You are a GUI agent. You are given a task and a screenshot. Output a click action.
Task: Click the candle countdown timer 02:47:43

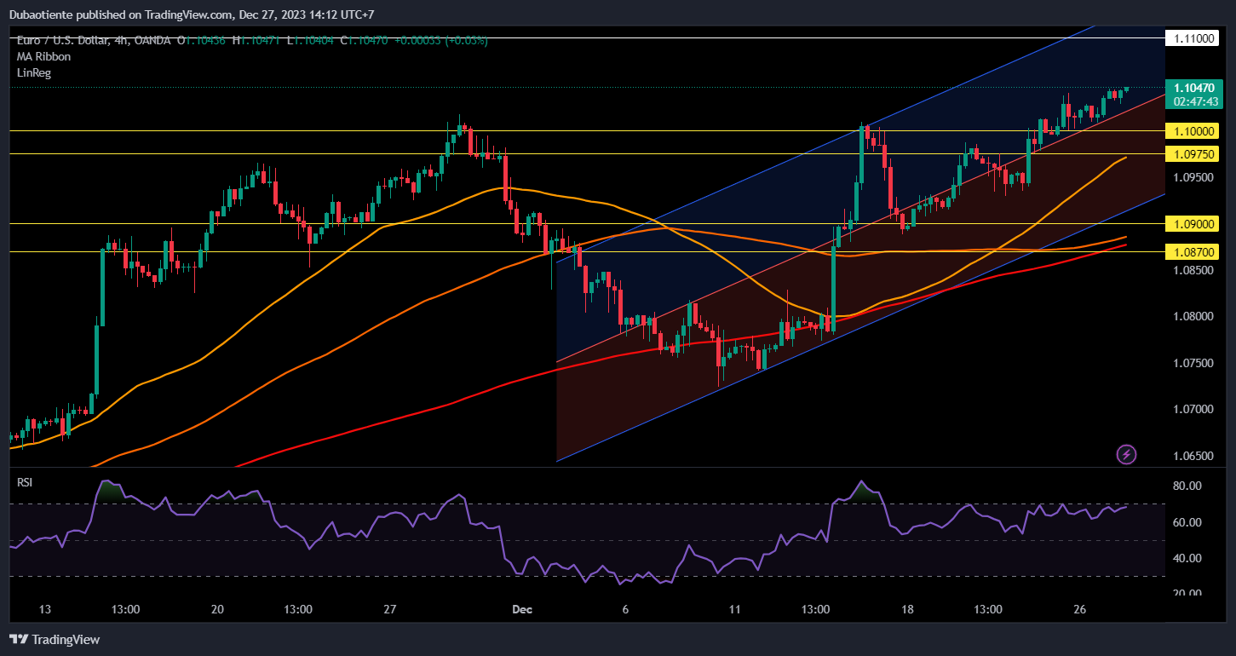coord(1198,101)
